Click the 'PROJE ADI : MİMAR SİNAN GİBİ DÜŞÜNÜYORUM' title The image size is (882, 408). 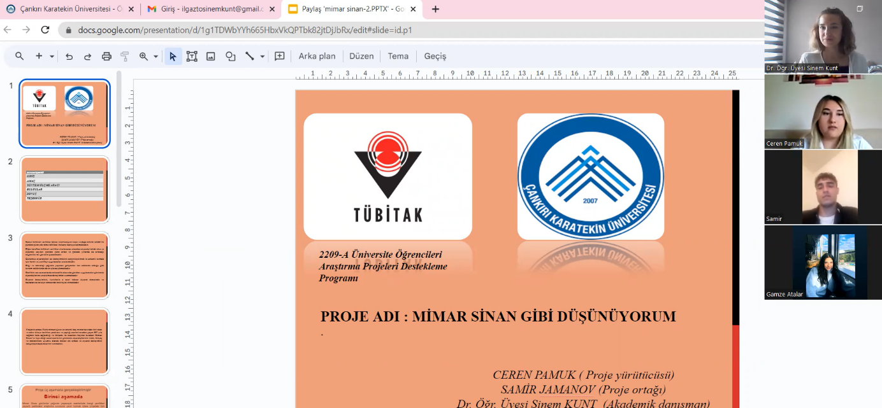pyautogui.click(x=498, y=316)
